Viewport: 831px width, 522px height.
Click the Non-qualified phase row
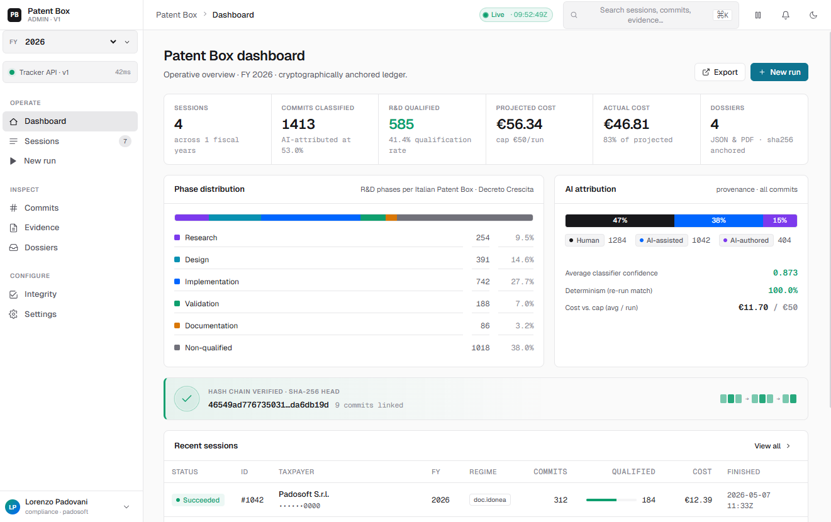(x=354, y=348)
